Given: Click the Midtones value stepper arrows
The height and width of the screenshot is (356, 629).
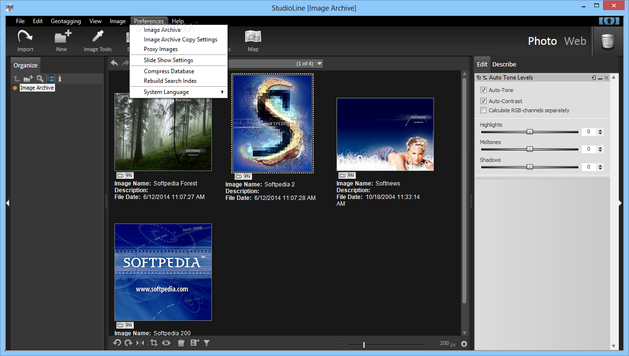Looking at the screenshot, I should [600, 149].
